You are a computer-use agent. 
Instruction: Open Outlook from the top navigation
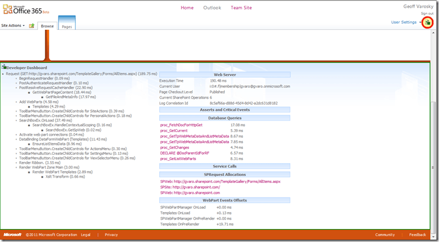[212, 8]
